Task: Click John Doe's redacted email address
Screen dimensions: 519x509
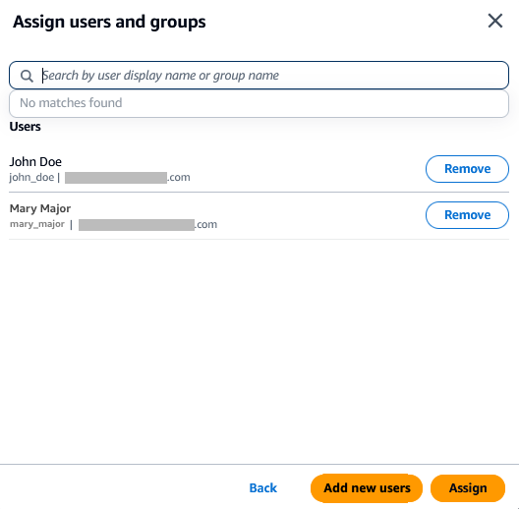Action: pyautogui.click(x=128, y=178)
